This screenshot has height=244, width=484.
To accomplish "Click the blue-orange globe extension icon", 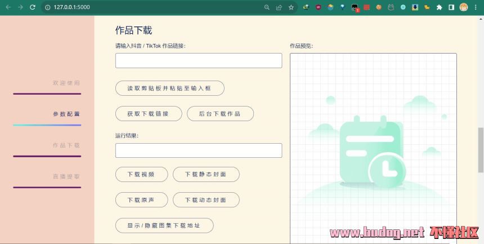I will pos(330,7).
